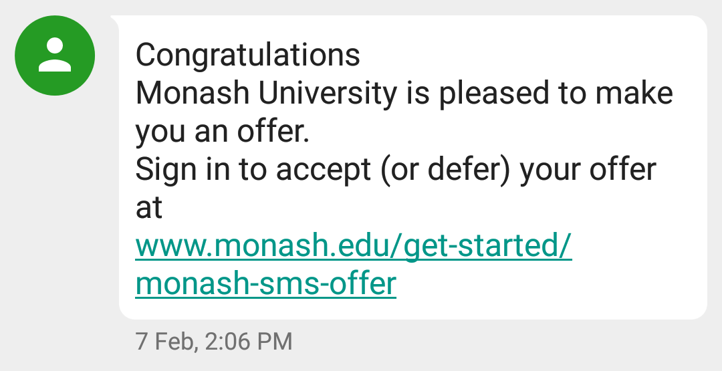Click the word 'at' before the link
This screenshot has height=371, width=722.
pyautogui.click(x=148, y=208)
